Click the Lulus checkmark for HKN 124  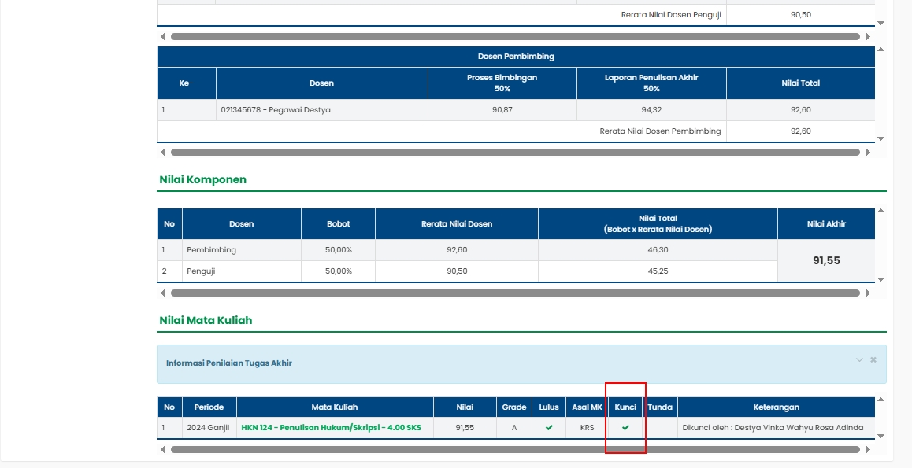[549, 428]
